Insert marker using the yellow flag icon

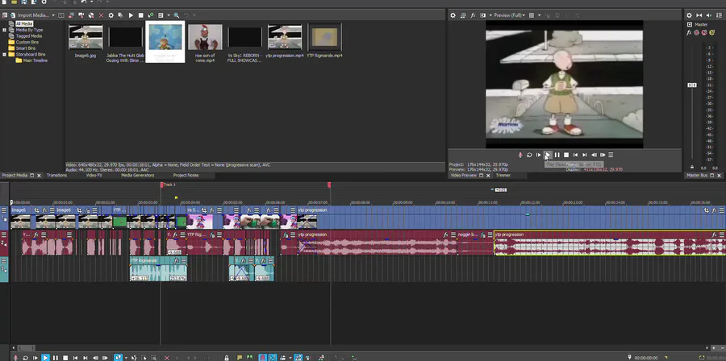click(240, 358)
